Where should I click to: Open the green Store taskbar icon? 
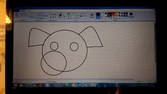click(x=34, y=85)
